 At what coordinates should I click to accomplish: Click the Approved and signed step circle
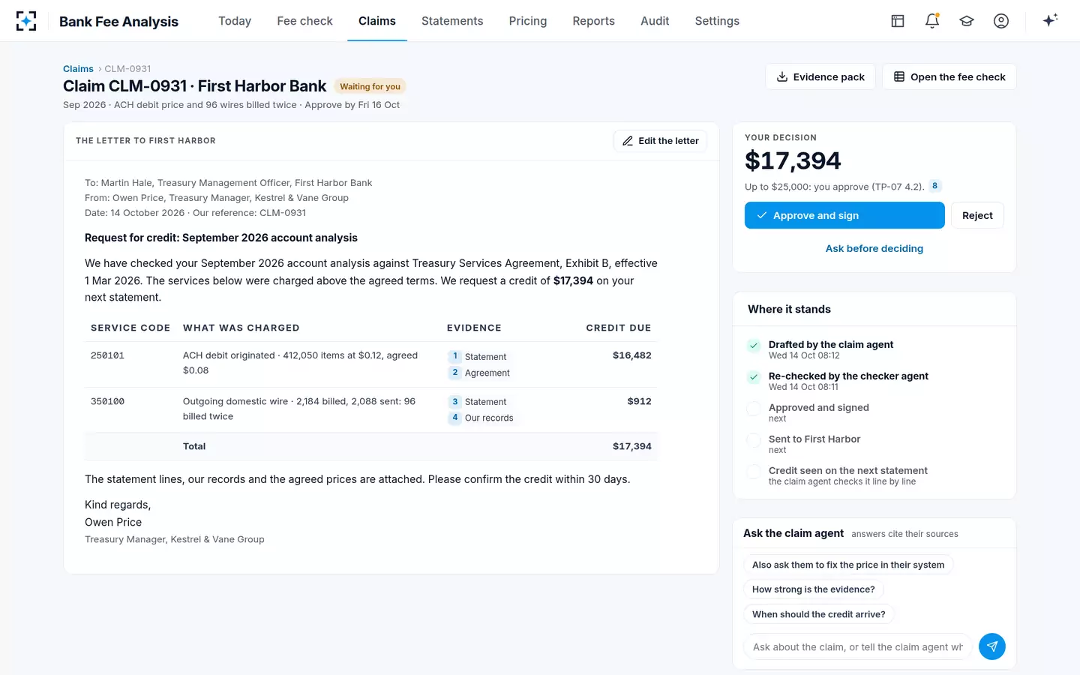(x=754, y=409)
